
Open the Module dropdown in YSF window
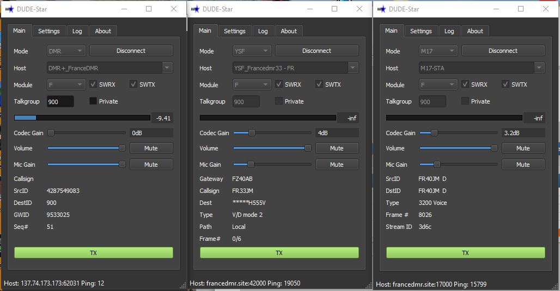[x=252, y=84]
